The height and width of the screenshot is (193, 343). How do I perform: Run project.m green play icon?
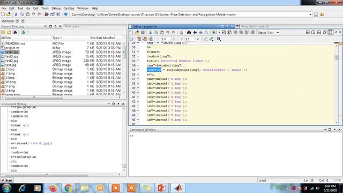coord(214,33)
